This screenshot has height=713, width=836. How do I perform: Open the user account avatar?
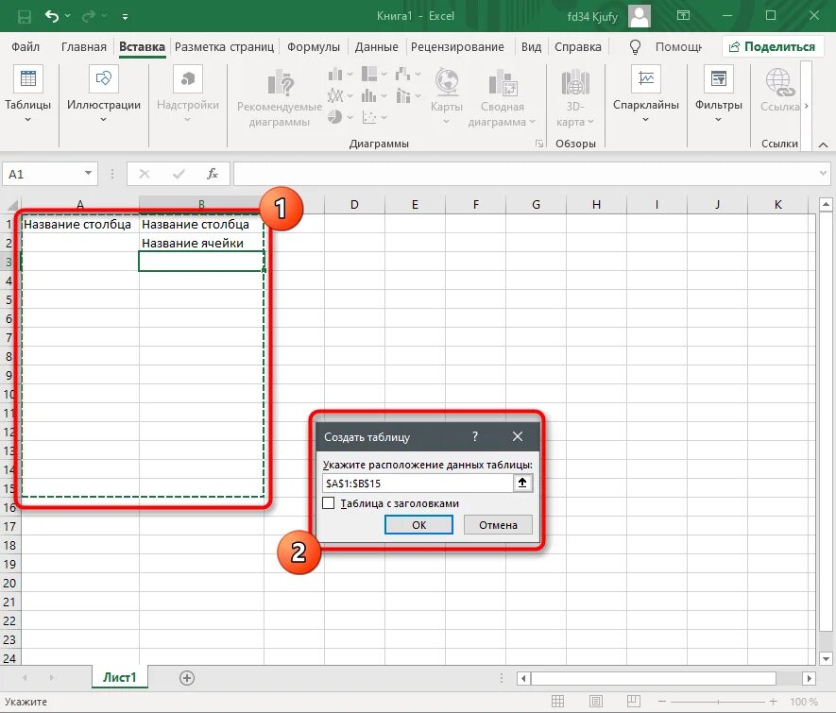tap(640, 16)
